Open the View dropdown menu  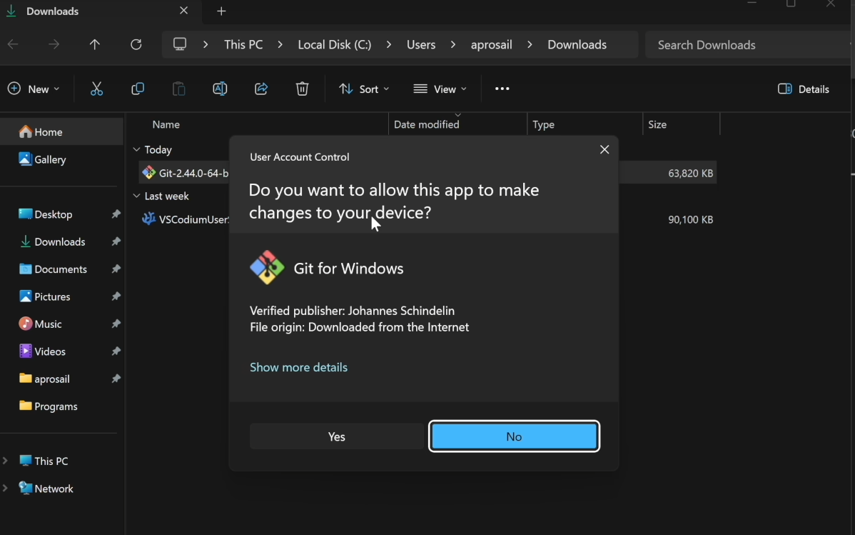(440, 89)
